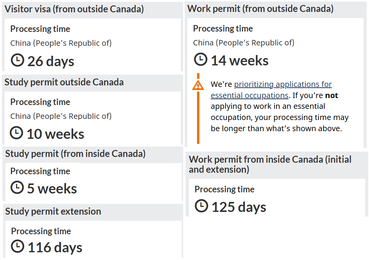Click the essential occupations link text
The height and width of the screenshot is (260, 369).
(249, 95)
